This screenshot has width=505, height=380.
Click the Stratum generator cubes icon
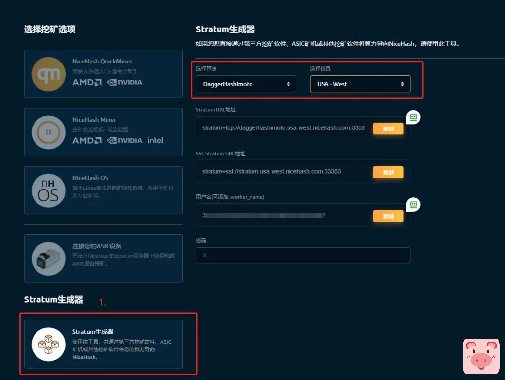point(48,345)
